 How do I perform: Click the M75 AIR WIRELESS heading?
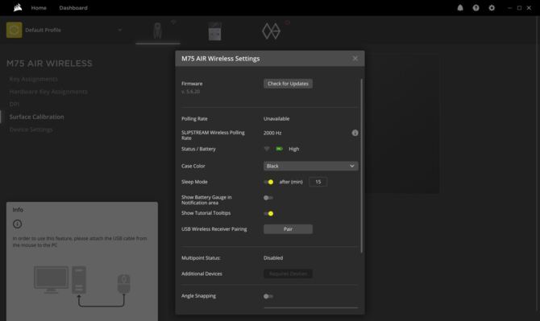click(49, 64)
